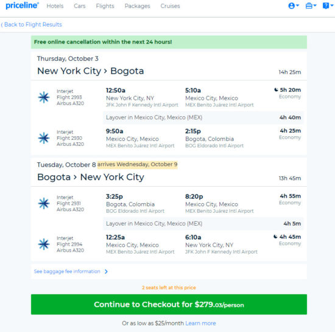Click Learn more about monthly payments
The image size is (335, 332).
click(200, 323)
